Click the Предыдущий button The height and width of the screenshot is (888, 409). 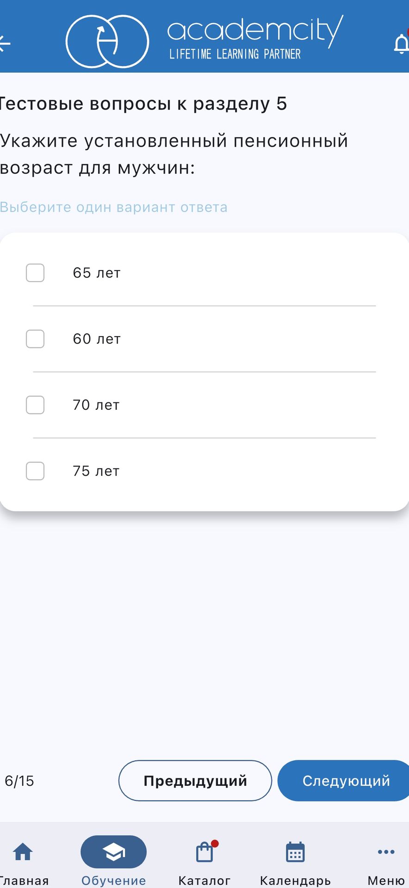[x=195, y=781]
